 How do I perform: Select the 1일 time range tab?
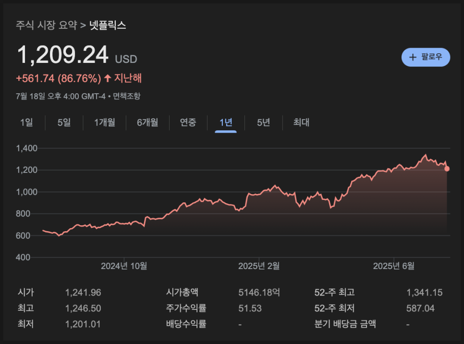pyautogui.click(x=26, y=122)
